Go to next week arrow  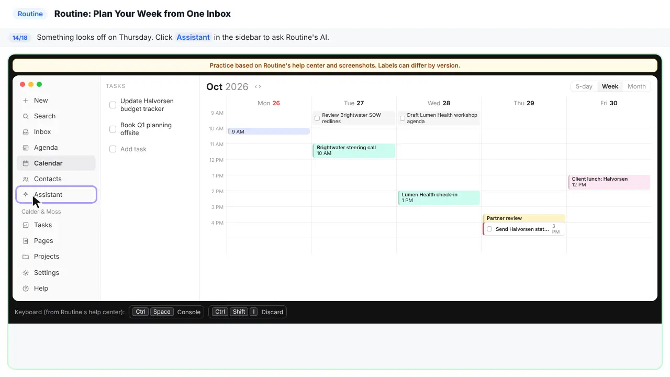coord(260,87)
